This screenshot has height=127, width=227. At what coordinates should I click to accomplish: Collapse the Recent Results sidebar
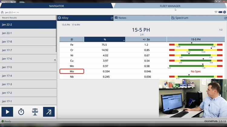click(55, 60)
